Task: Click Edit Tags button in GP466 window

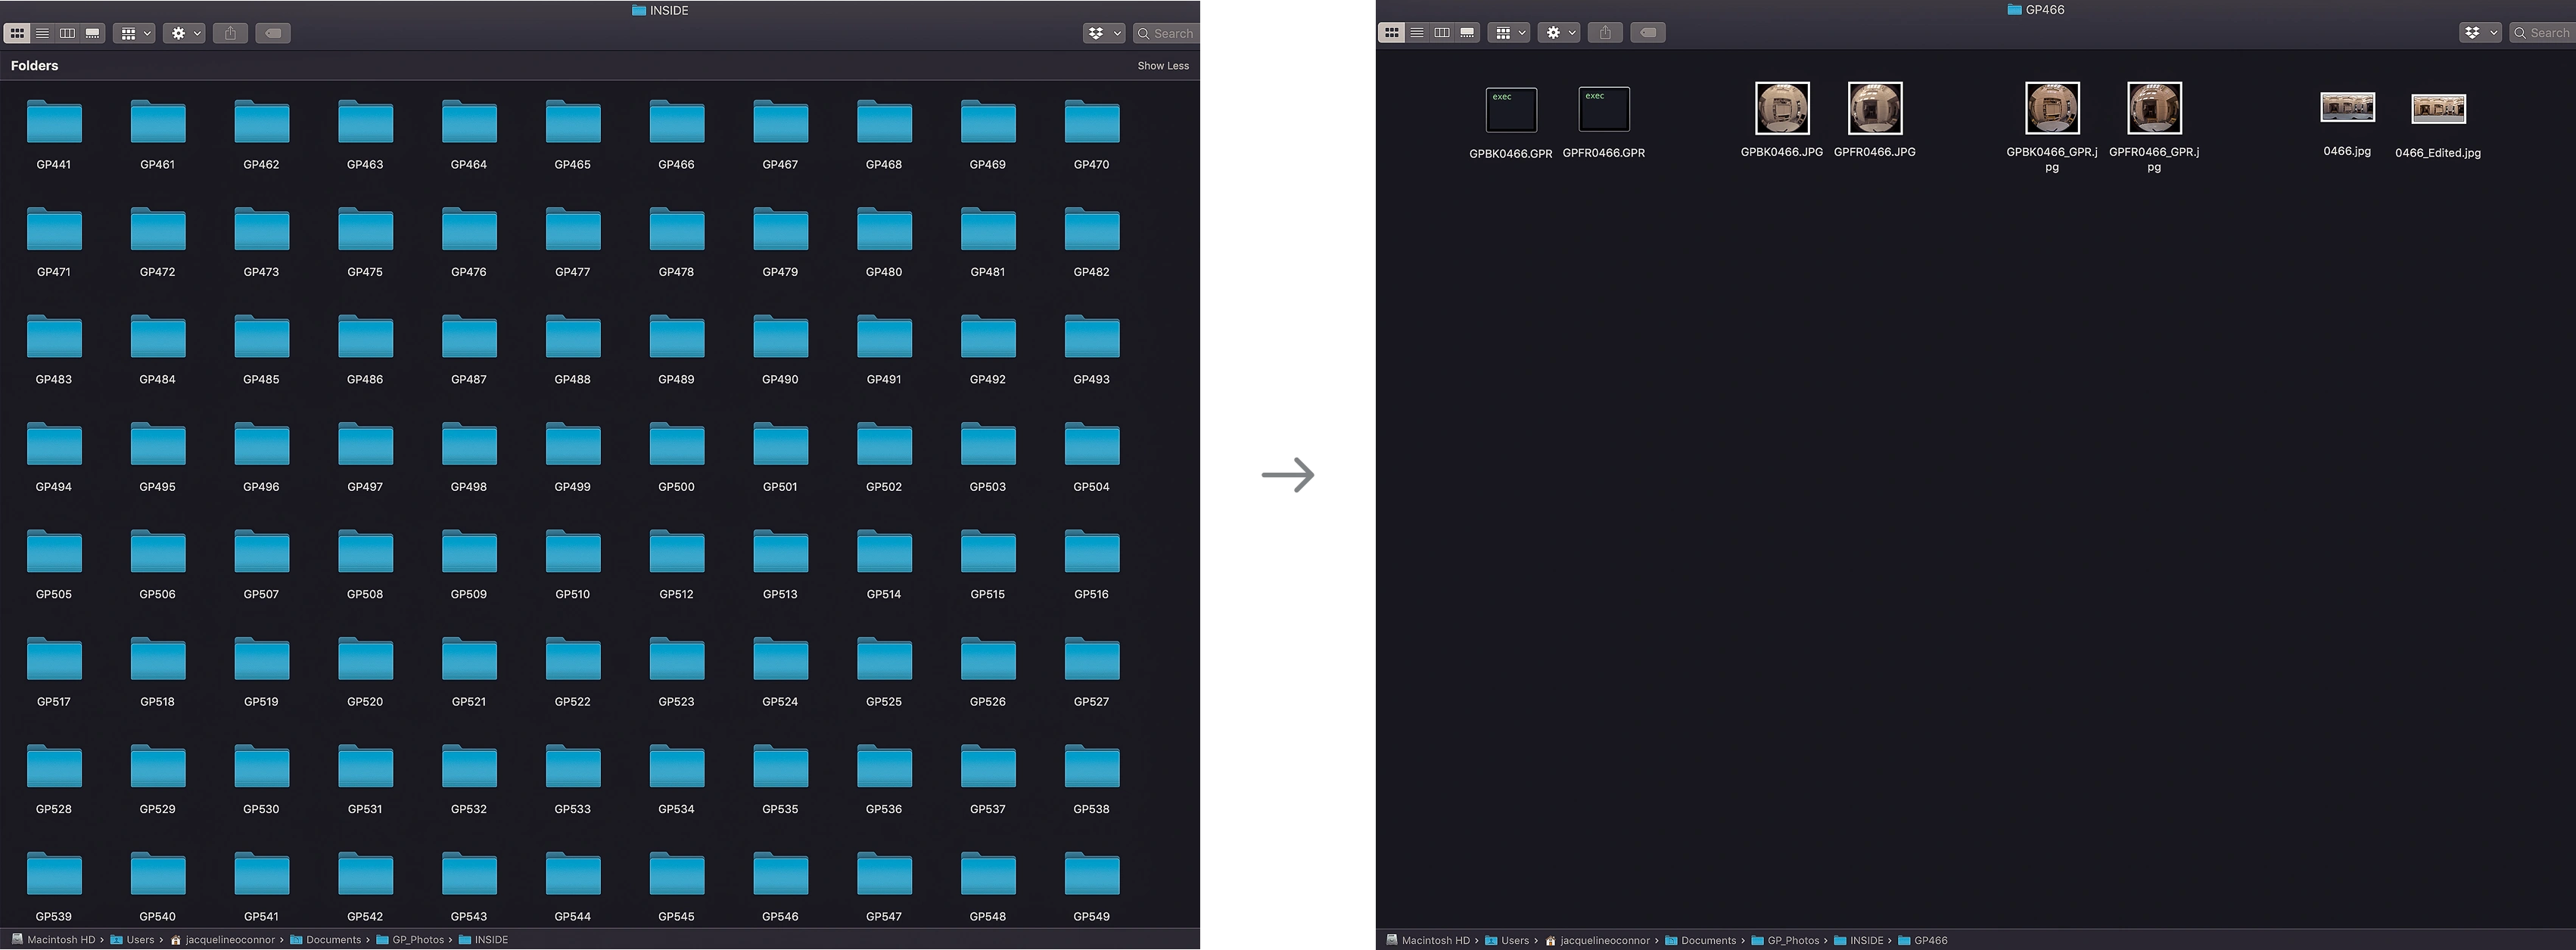Action: [1648, 33]
